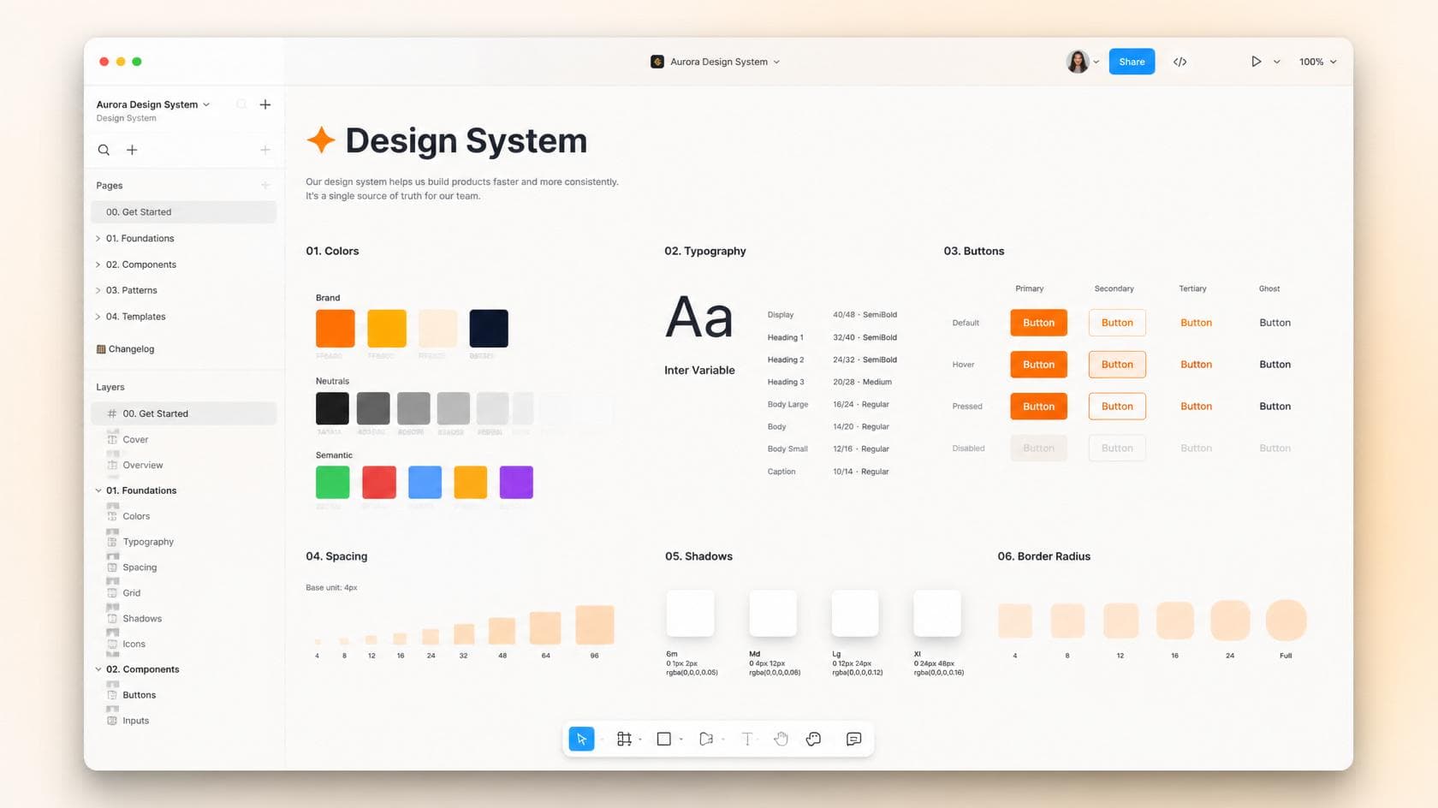1438x808 pixels.
Task: Open the Aurora Design System title bar dropdown
Action: (x=776, y=62)
